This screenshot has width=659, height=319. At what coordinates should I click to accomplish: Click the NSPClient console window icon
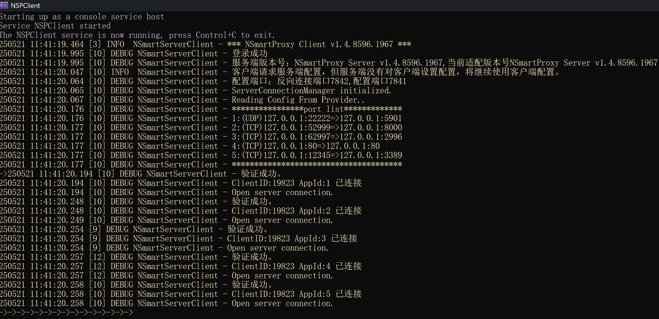pyautogui.click(x=4, y=5)
